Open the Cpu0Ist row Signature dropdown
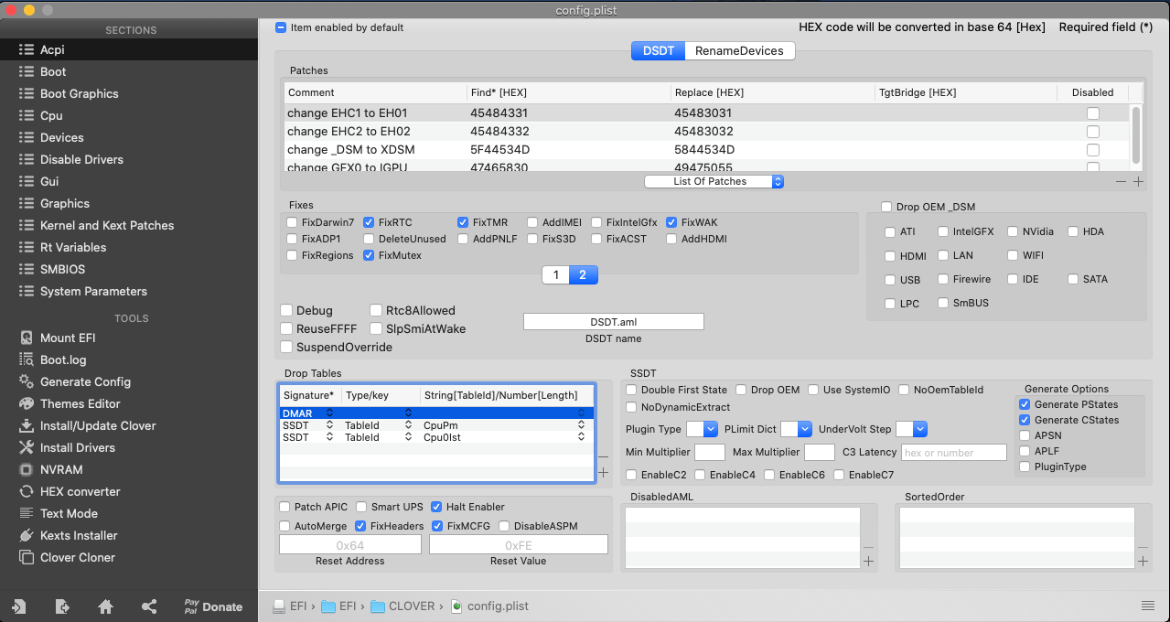1170x622 pixels. [x=329, y=437]
